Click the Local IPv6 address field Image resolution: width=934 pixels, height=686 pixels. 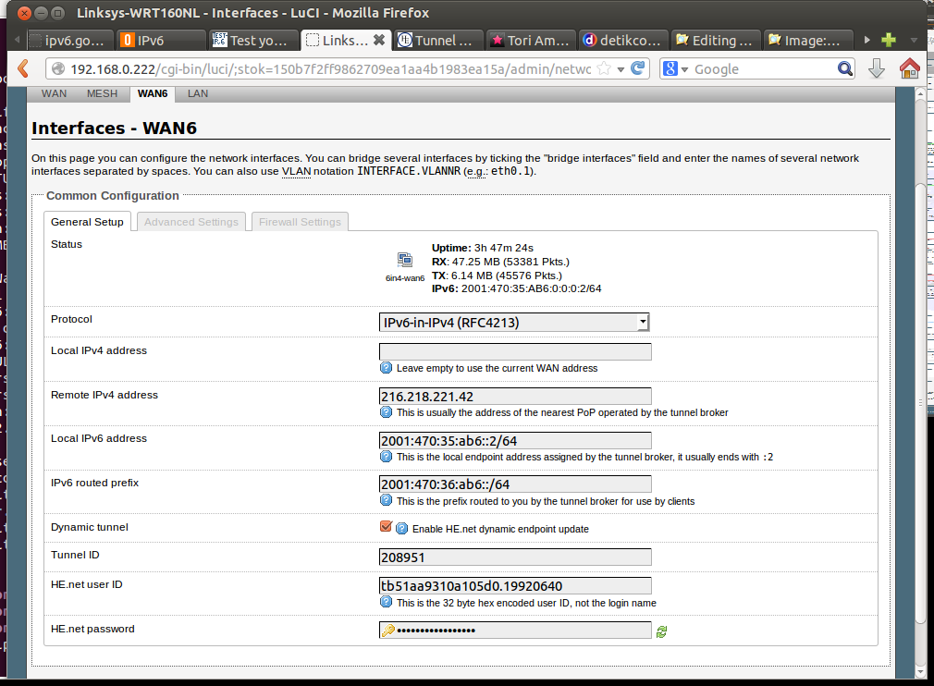(x=515, y=441)
